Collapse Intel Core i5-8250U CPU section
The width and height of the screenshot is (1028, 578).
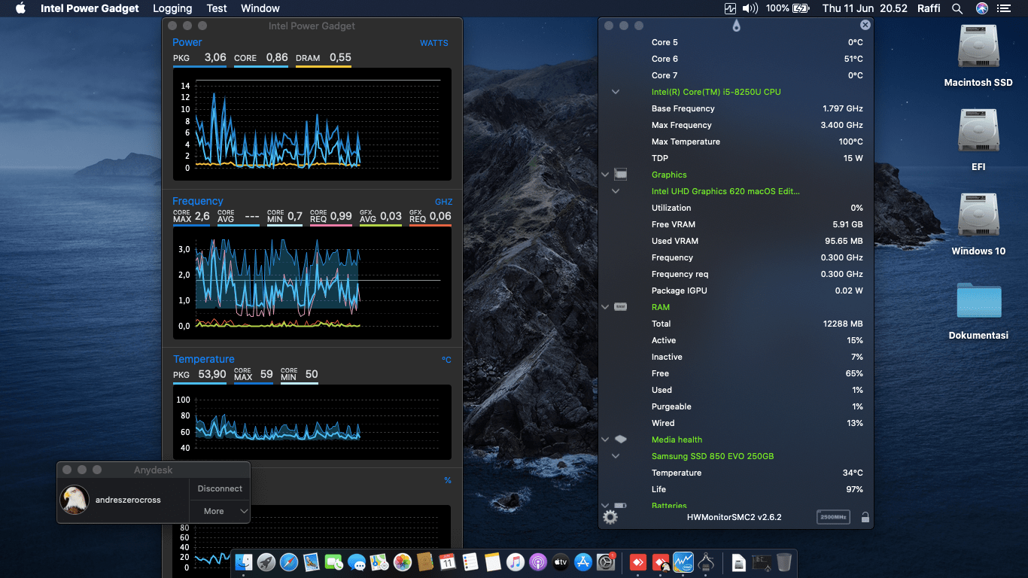(x=616, y=92)
